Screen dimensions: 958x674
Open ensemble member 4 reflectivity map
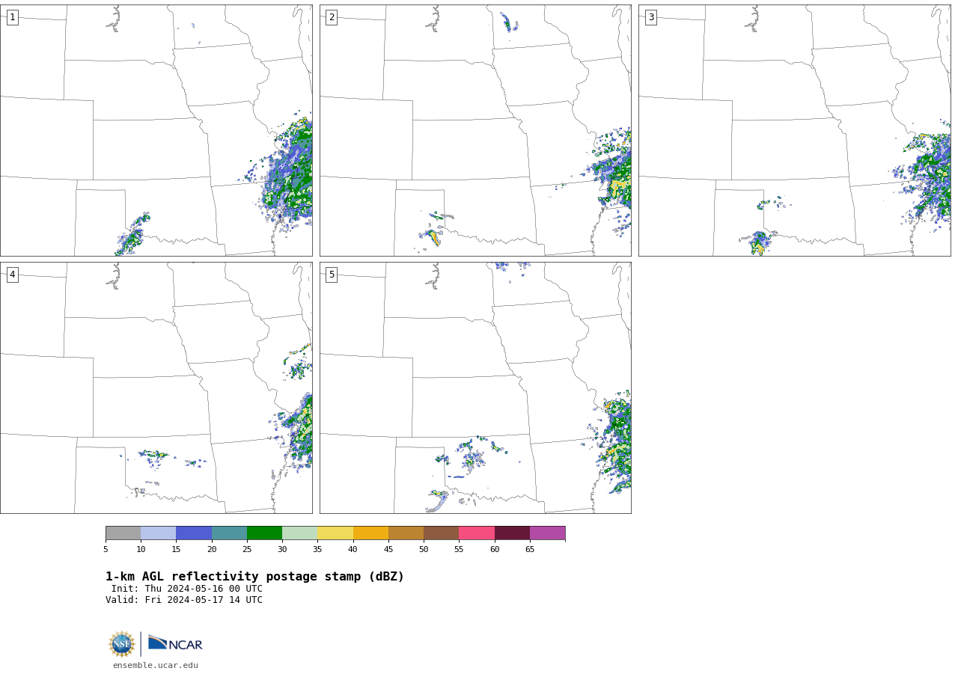[x=156, y=387]
